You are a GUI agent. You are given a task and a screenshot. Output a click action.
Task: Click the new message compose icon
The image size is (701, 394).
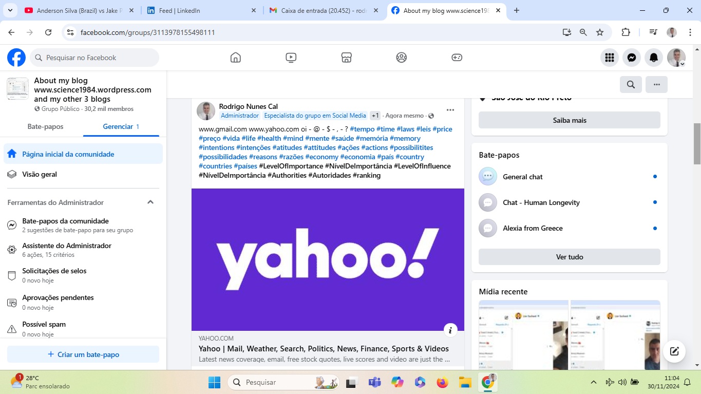point(674,351)
